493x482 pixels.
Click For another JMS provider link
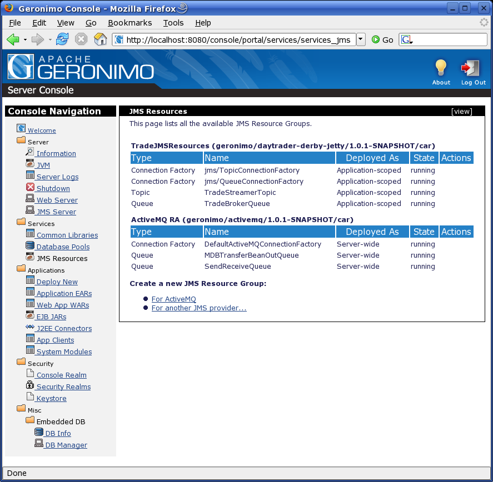point(199,308)
